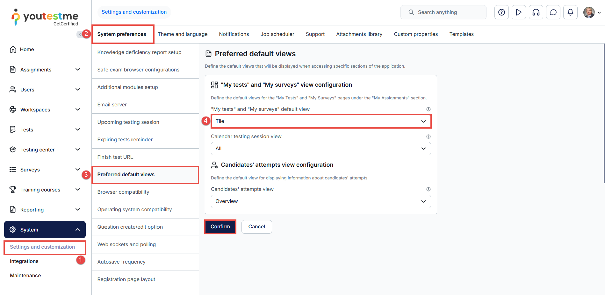This screenshot has height=295, width=605.
Task: Collapse the sidebar with double-arrow icon
Action: pyautogui.click(x=80, y=34)
